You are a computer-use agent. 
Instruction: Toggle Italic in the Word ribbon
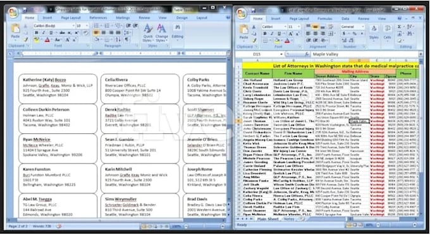[x=44, y=33]
